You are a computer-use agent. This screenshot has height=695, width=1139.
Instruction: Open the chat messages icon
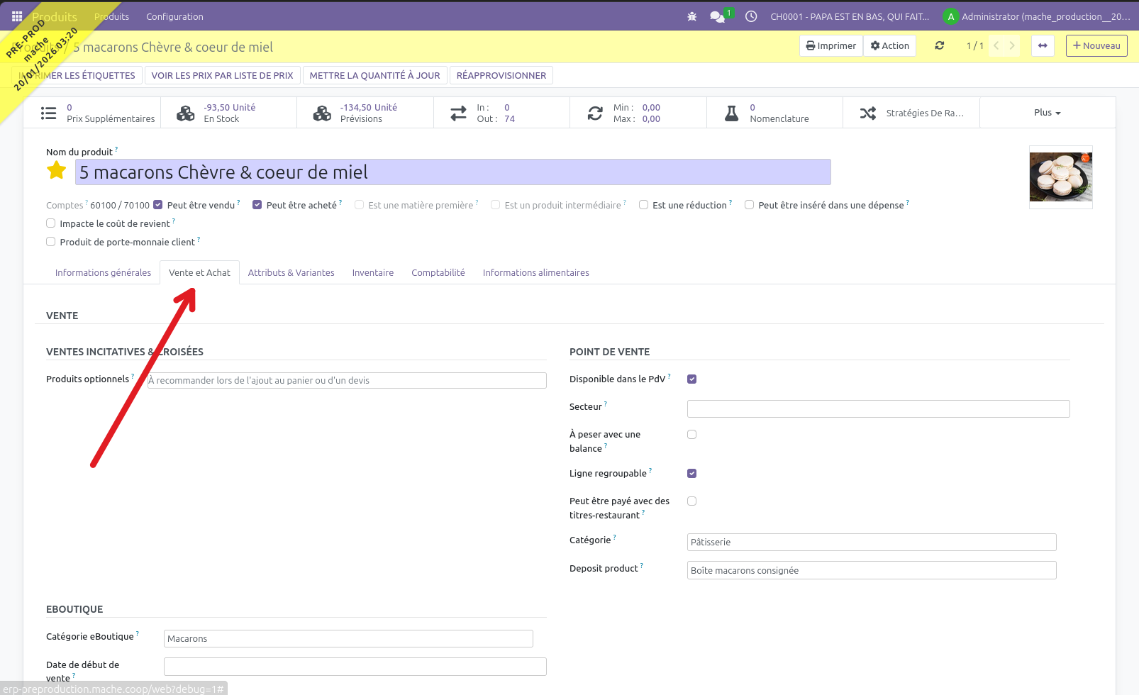(x=717, y=16)
